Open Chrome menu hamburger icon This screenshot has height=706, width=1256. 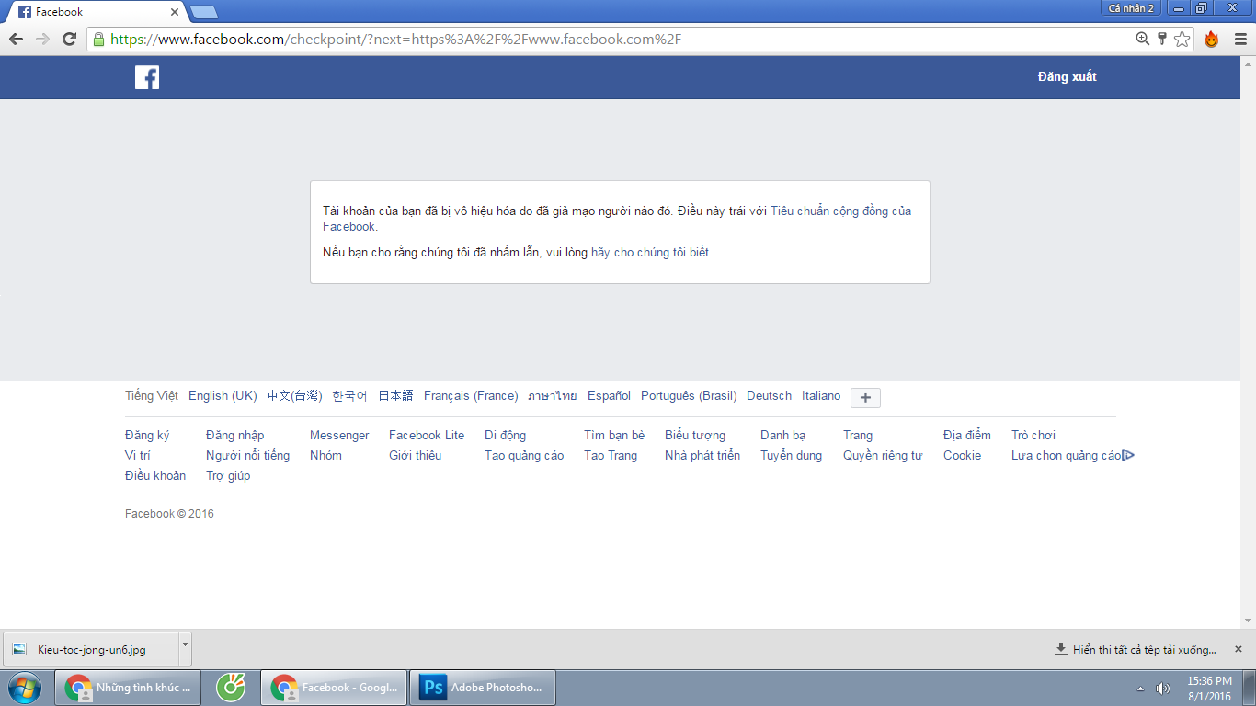click(1240, 39)
